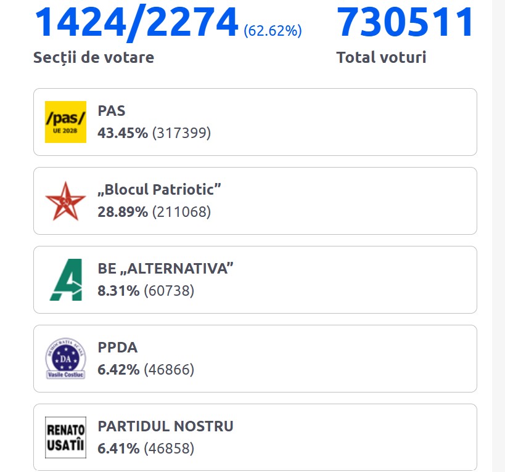
Task: Click the green ALTERNATIVA letter A logo
Action: tap(65, 280)
